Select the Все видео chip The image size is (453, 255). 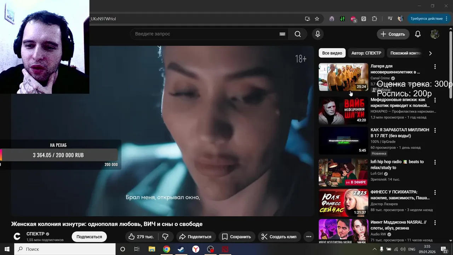point(332,53)
